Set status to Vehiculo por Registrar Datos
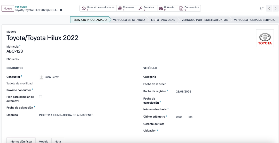This screenshot has width=279, height=143. coord(204,20)
